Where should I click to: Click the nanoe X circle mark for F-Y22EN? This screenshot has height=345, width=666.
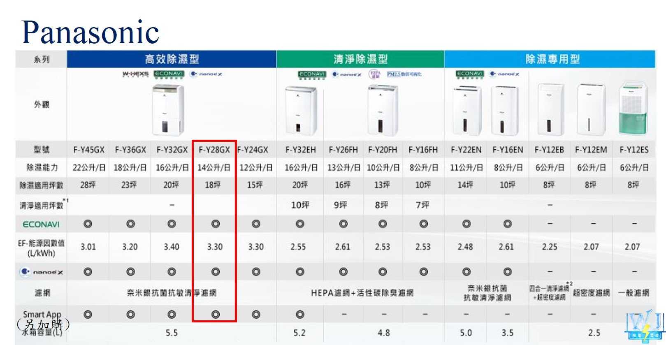(x=466, y=272)
